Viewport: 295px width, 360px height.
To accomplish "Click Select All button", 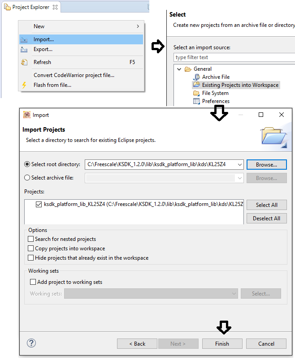I will point(266,205).
